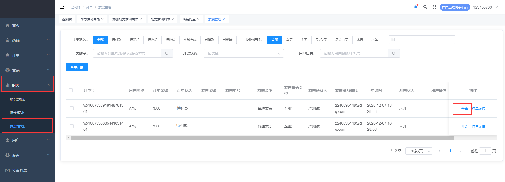This screenshot has width=505, height=182.
Task: Click the notification bell icon
Action: pos(416,7)
